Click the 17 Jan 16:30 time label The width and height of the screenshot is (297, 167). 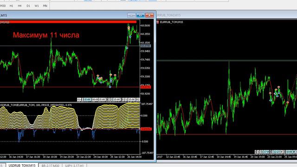coord(33,157)
